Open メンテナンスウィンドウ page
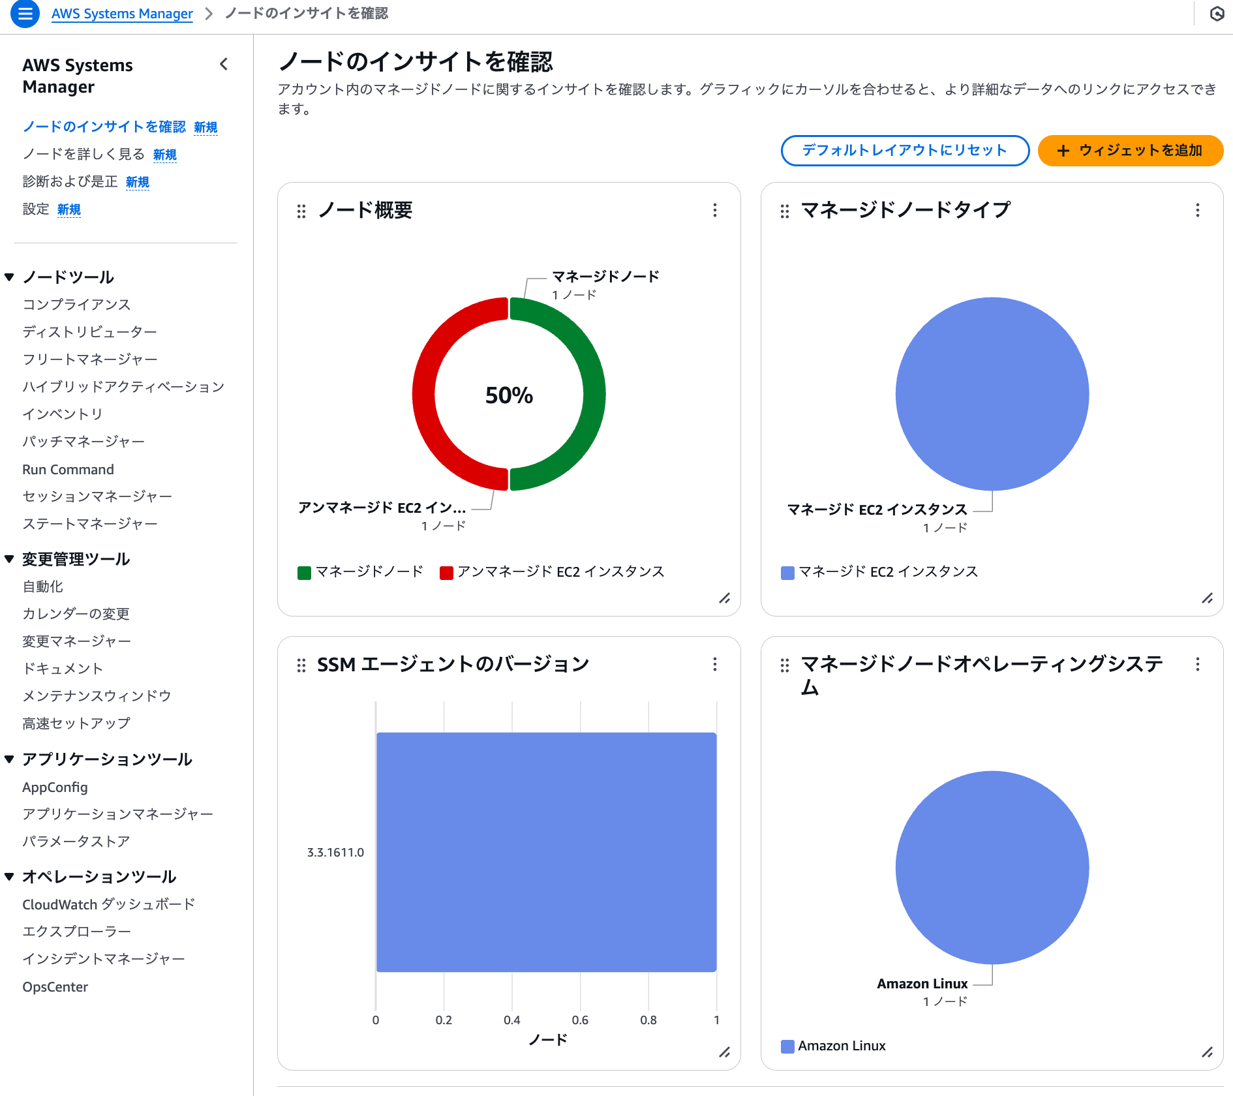The height and width of the screenshot is (1096, 1233). (97, 696)
